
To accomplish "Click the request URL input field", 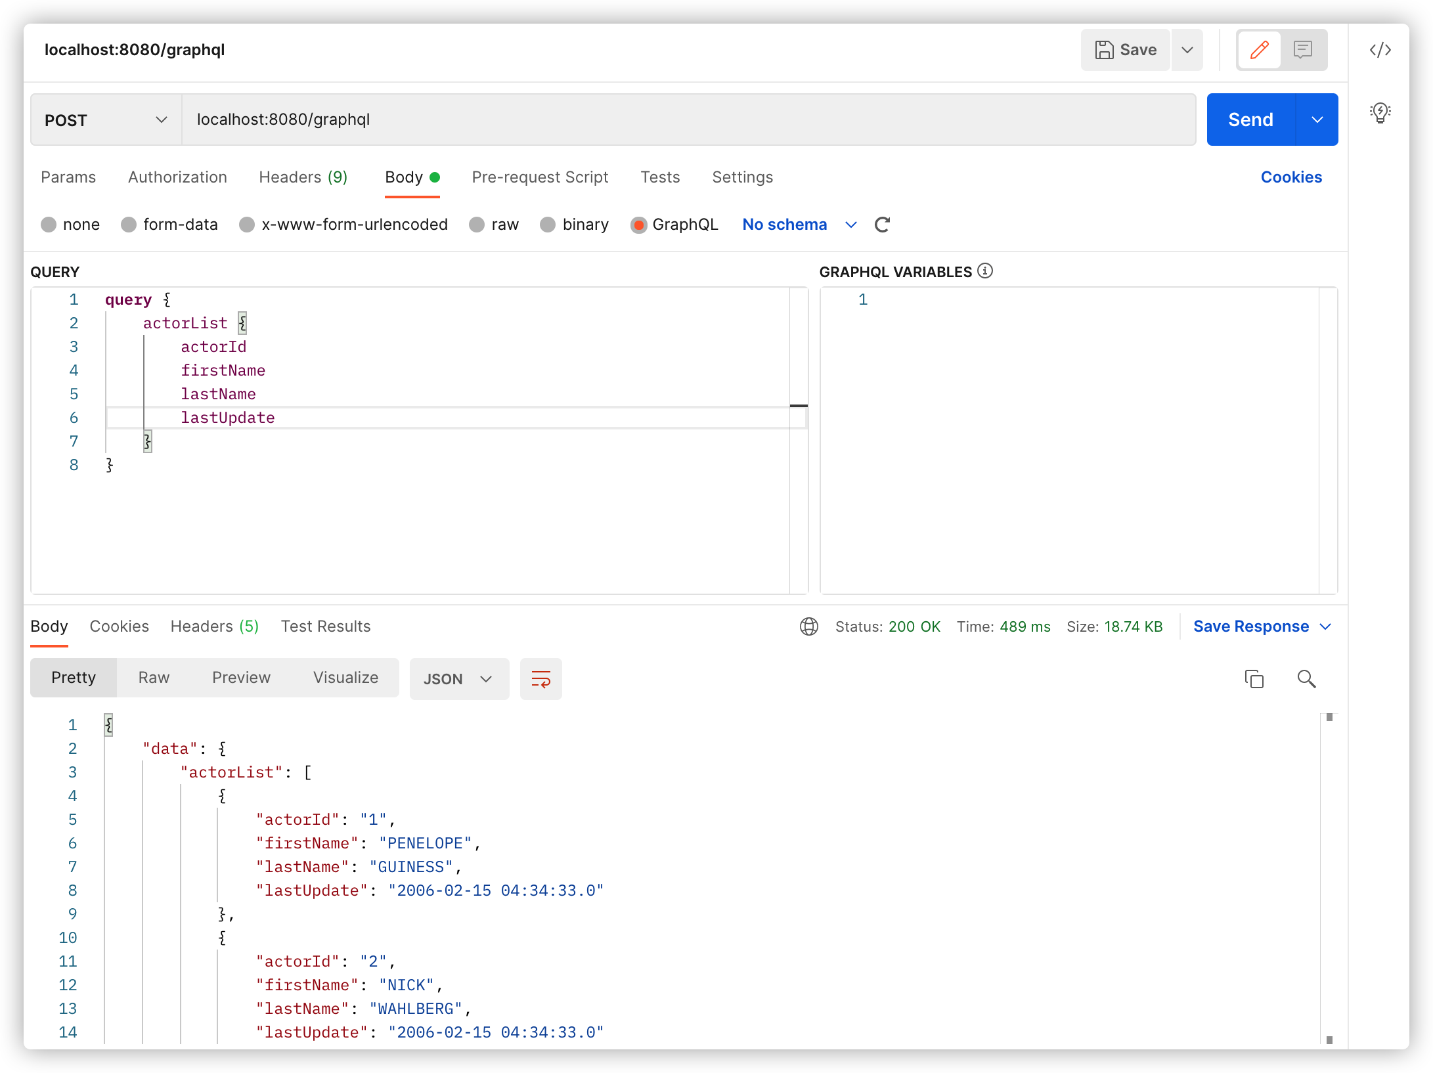I will [688, 120].
